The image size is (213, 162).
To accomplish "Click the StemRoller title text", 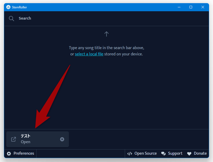I will click(19, 7).
